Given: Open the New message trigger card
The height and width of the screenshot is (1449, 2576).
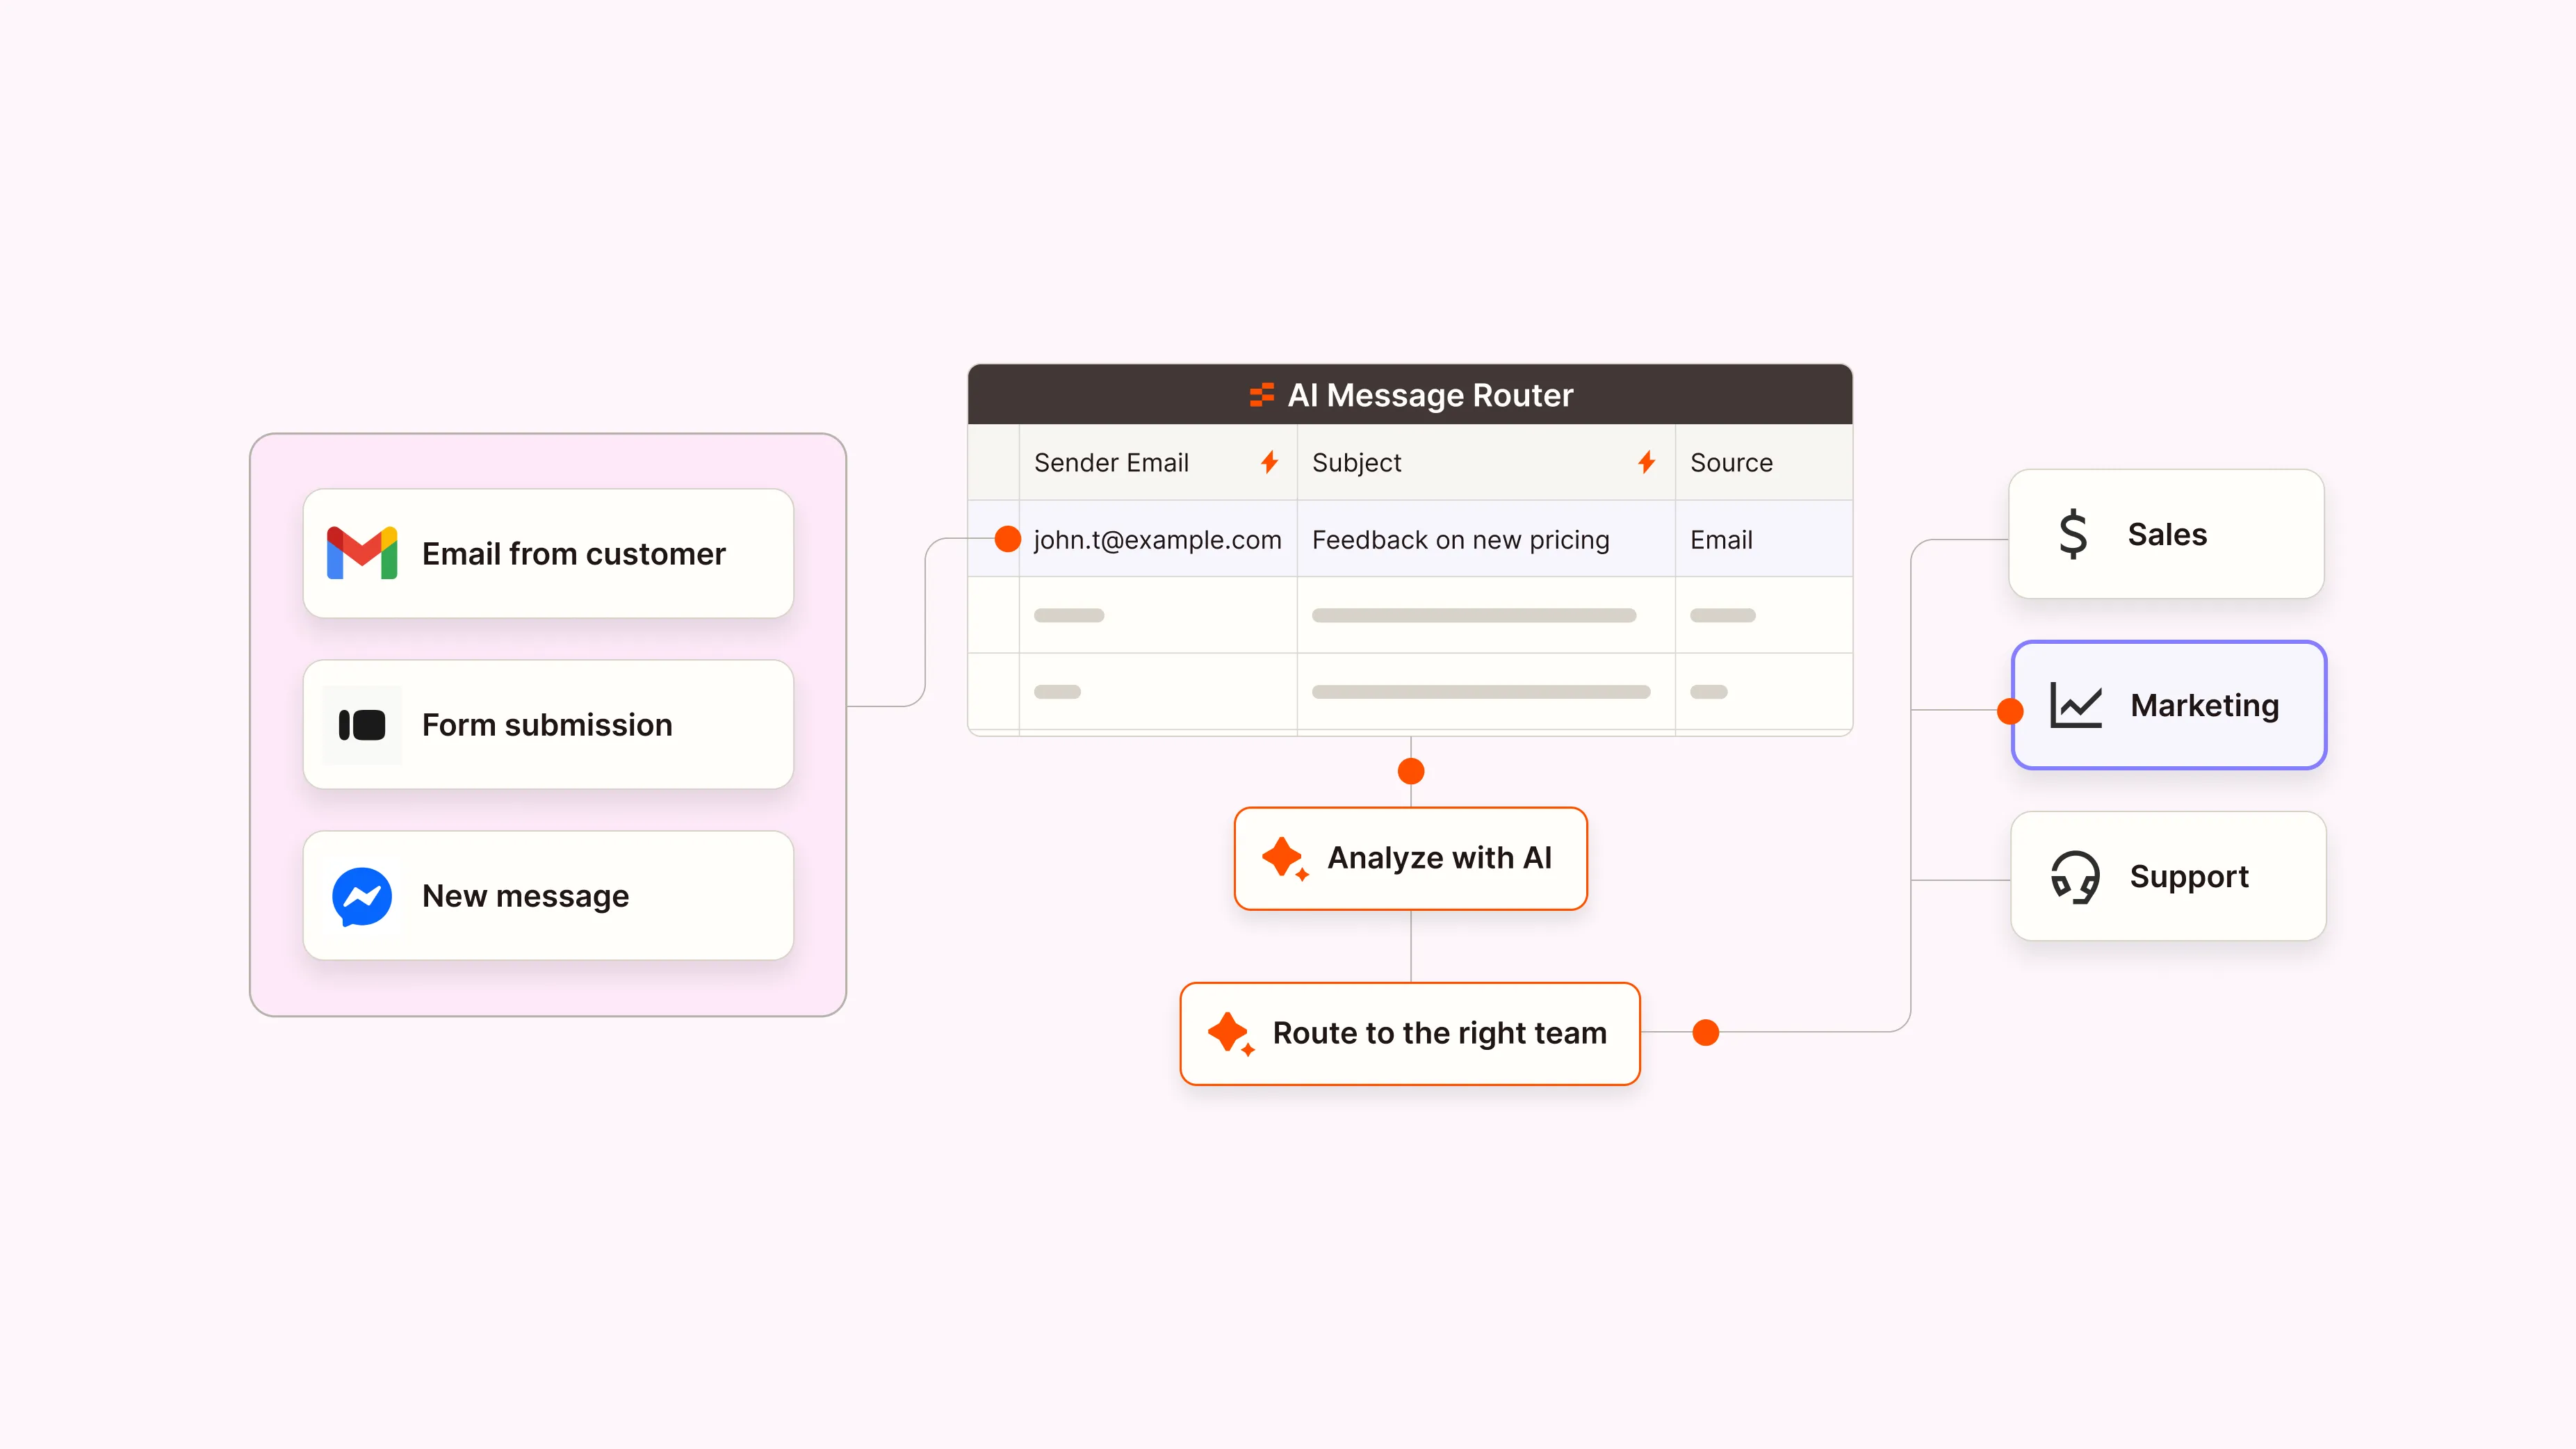Looking at the screenshot, I should 548,896.
